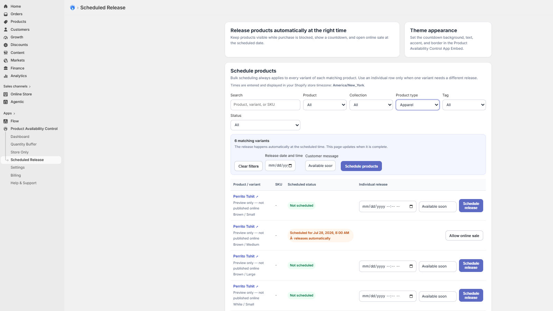553x311 pixels.
Task: Change the Product type dropdown showing Apparel
Action: click(418, 105)
